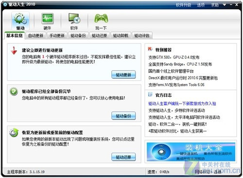Click the red number 1 outdated driver count
243x178 pixels.
(43, 57)
